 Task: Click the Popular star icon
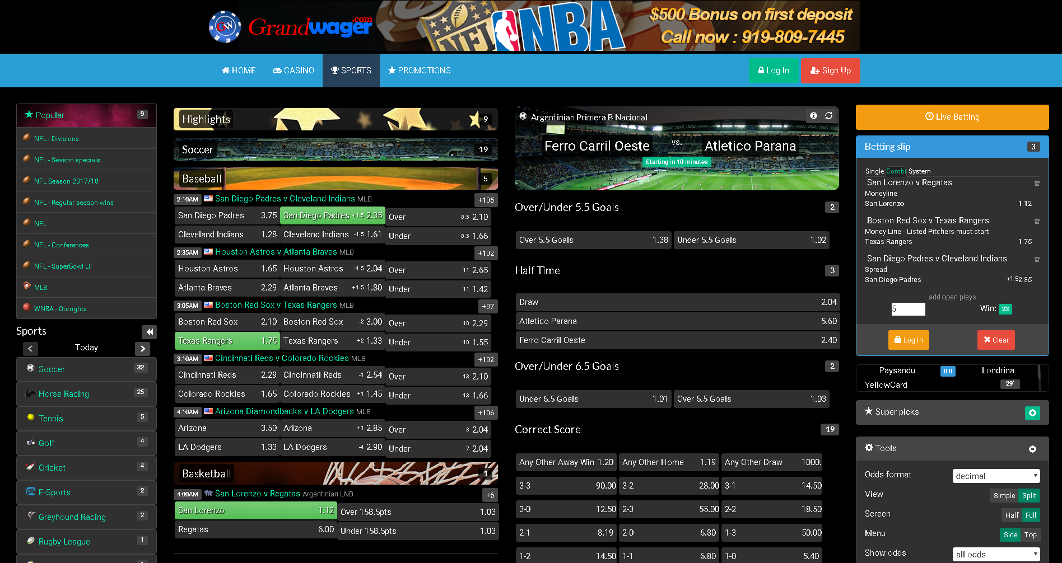pyautogui.click(x=29, y=114)
